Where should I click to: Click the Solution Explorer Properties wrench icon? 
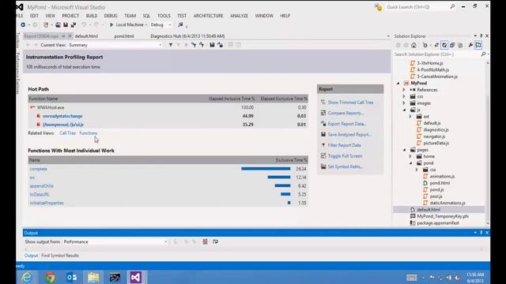(x=470, y=46)
